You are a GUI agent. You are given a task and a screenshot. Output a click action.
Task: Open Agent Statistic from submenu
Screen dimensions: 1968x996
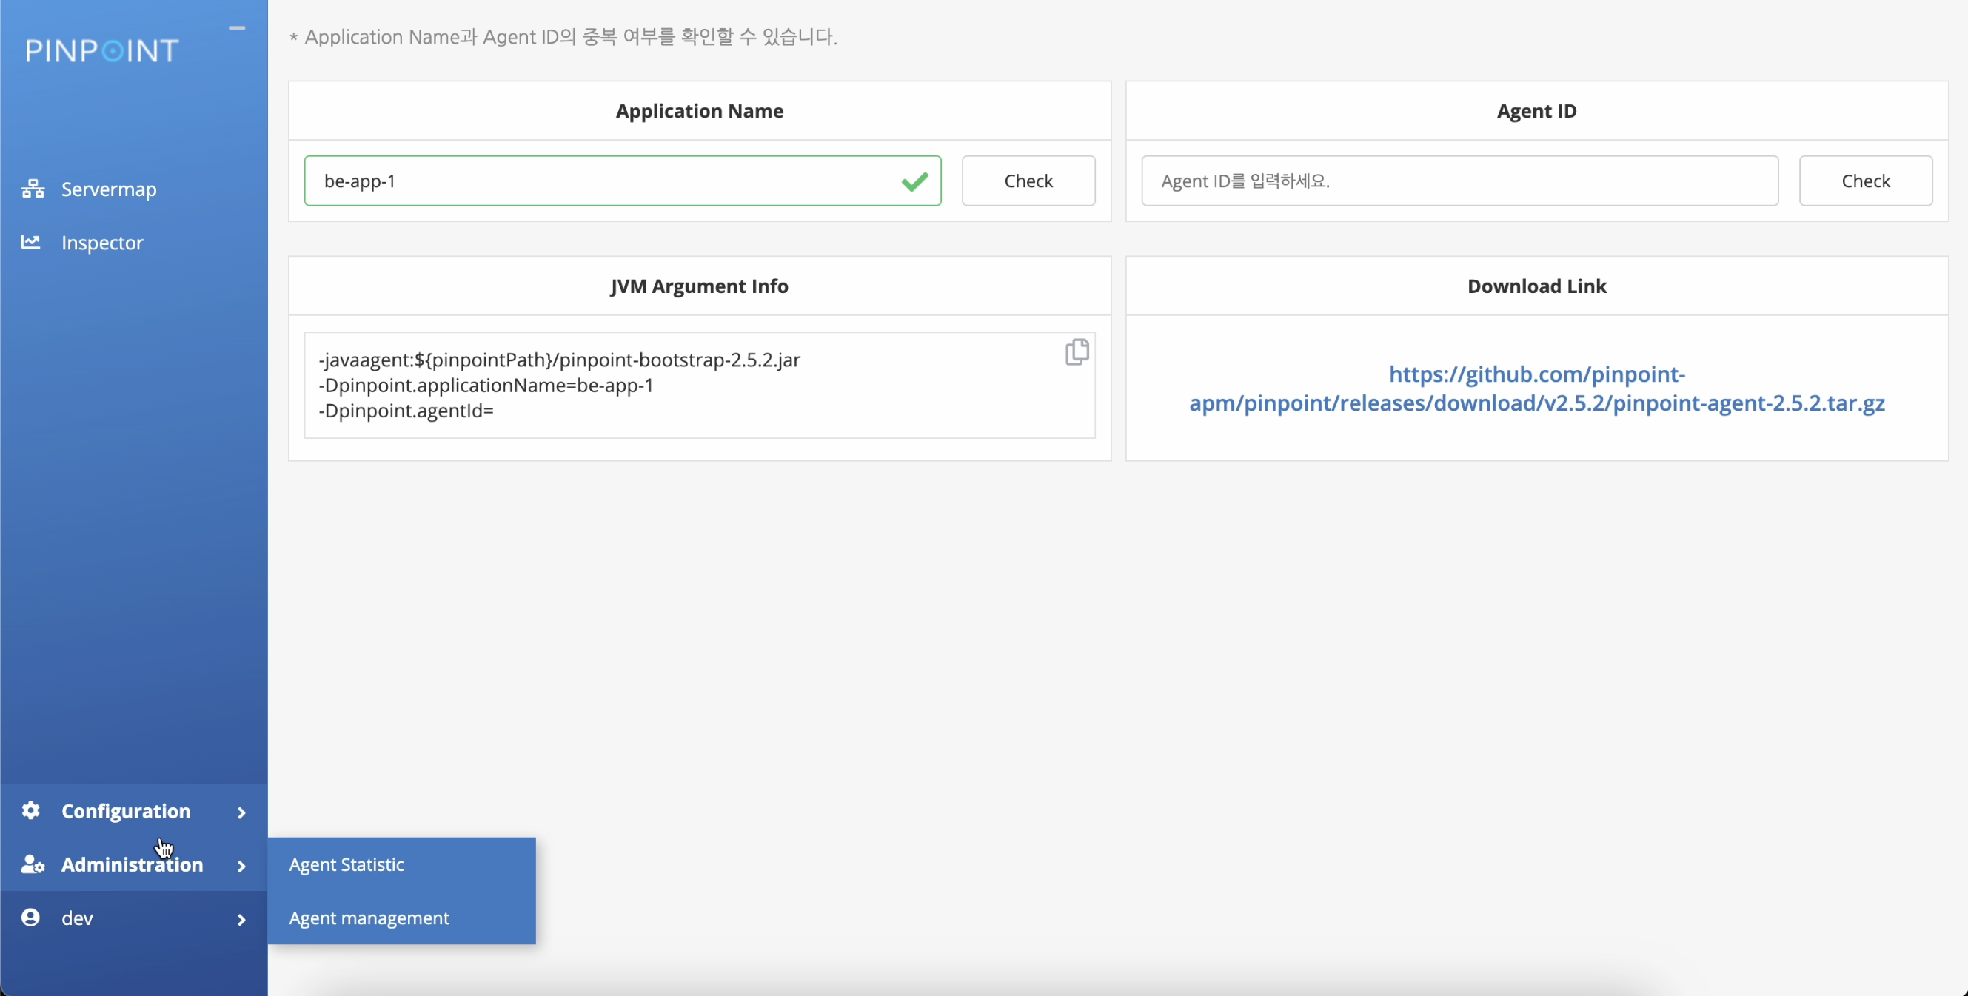pyautogui.click(x=346, y=864)
